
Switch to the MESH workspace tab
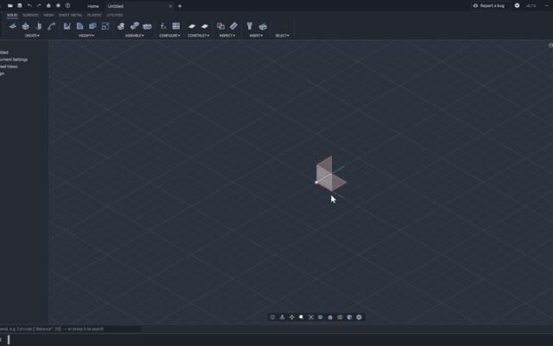tap(48, 16)
